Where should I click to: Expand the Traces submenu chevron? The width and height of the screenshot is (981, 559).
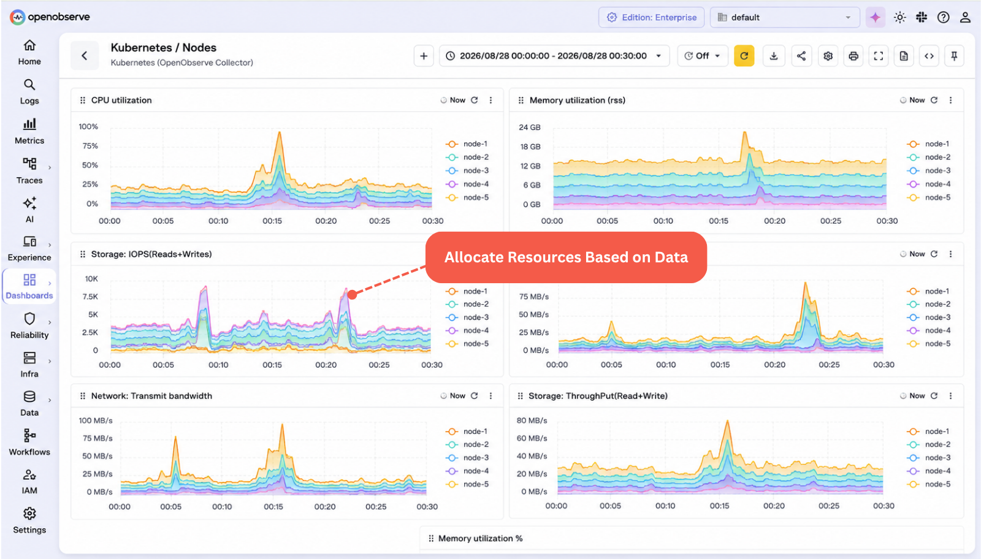[50, 167]
